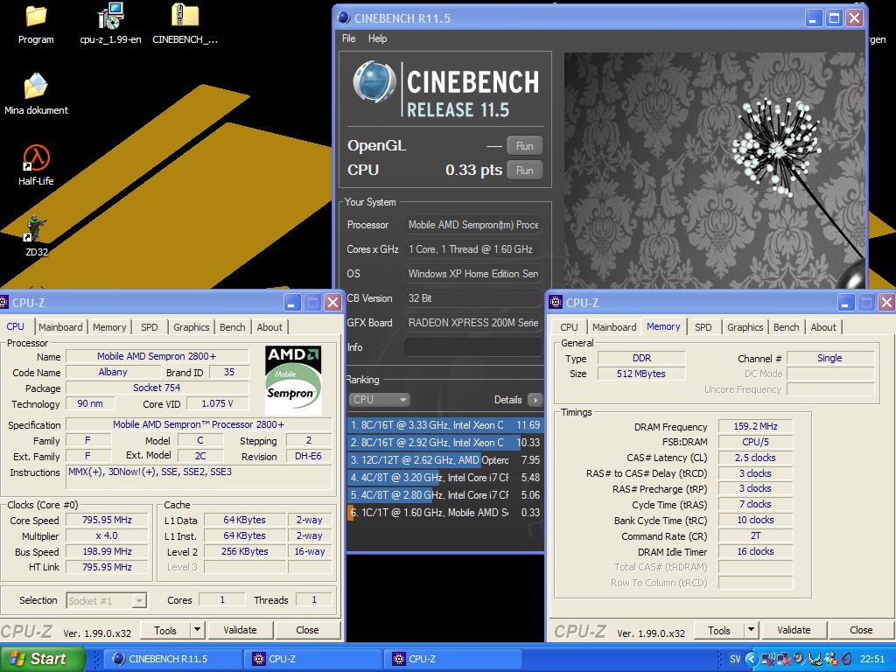Click Close button in left CPU-Z
The width and height of the screenshot is (896, 672).
coord(307,630)
